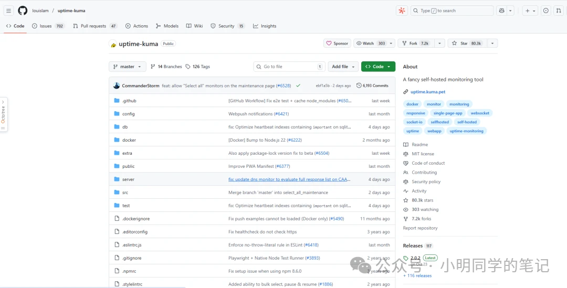The height and width of the screenshot is (288, 567).
Task: Click the GitHub logo
Action: (x=23, y=10)
